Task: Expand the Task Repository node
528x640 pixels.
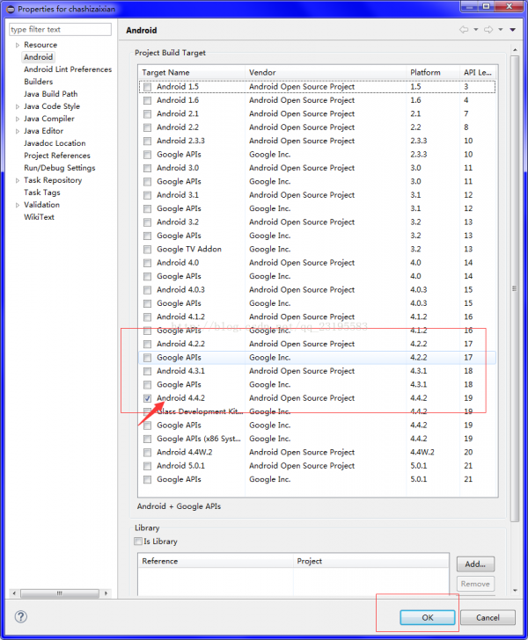Action: (18, 180)
